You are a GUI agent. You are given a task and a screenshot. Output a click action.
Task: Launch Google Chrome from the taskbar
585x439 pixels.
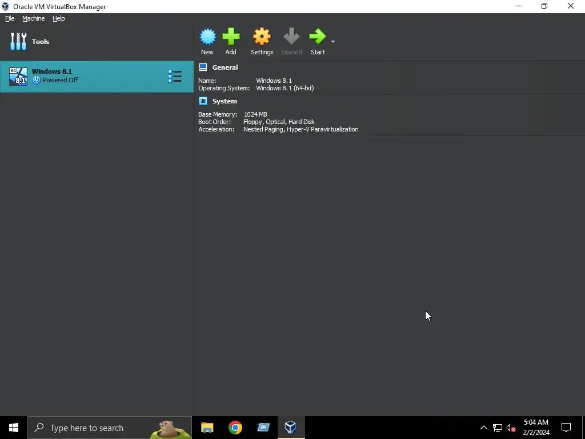tap(235, 428)
